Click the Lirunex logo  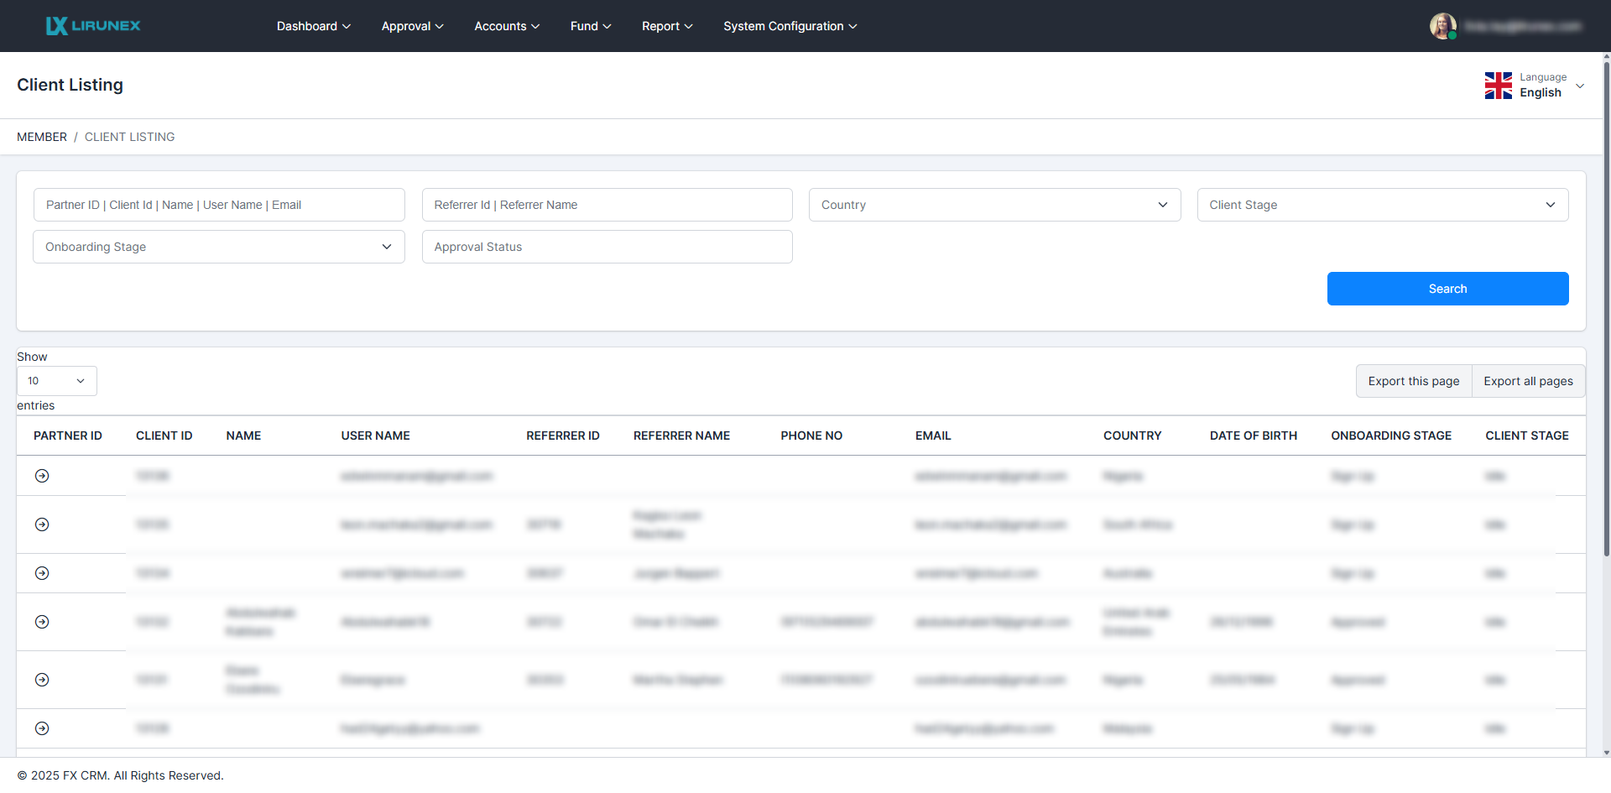click(x=93, y=26)
